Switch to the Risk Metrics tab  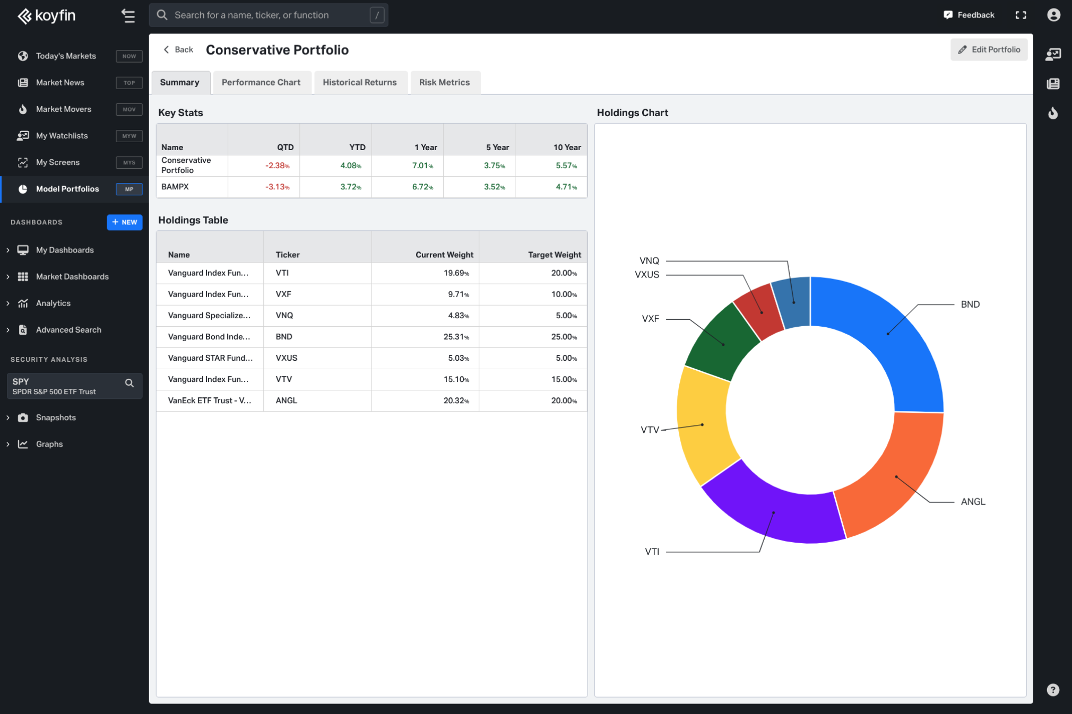pyautogui.click(x=445, y=82)
